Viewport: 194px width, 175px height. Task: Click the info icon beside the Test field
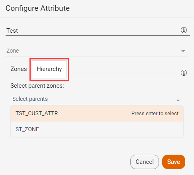(x=184, y=30)
